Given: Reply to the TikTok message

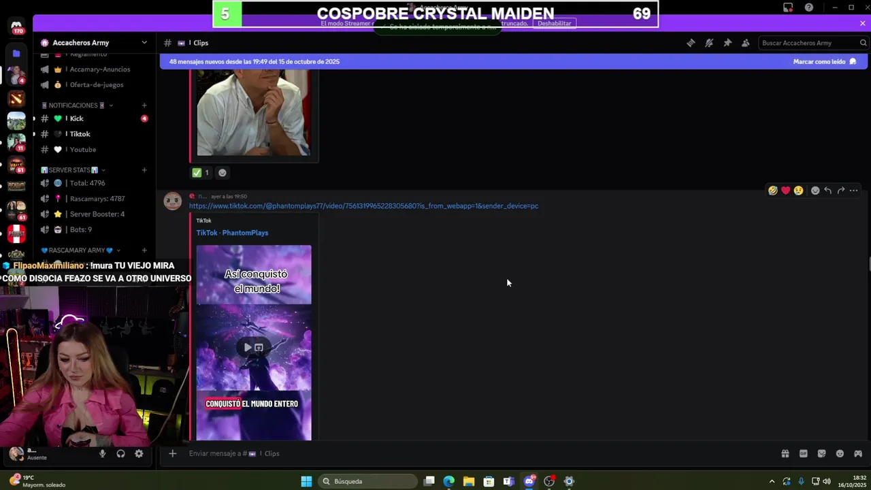Looking at the screenshot, I should point(827,191).
